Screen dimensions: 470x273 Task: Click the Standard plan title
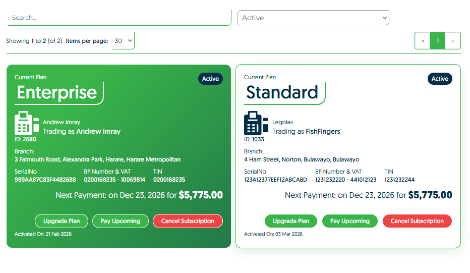[282, 92]
